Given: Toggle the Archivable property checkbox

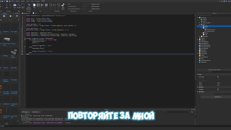Looking at the screenshot, I should [218, 77].
